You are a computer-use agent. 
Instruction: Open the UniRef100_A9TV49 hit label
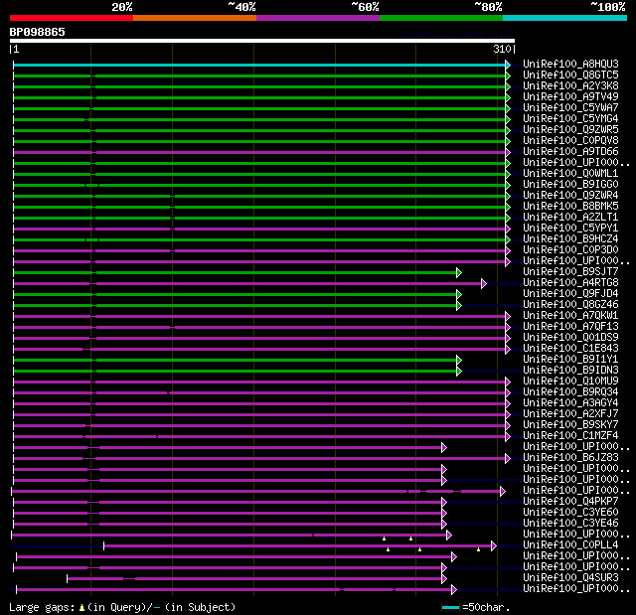pyautogui.click(x=570, y=97)
